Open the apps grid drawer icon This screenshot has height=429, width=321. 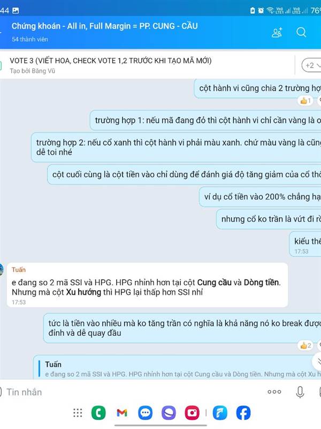tap(78, 412)
